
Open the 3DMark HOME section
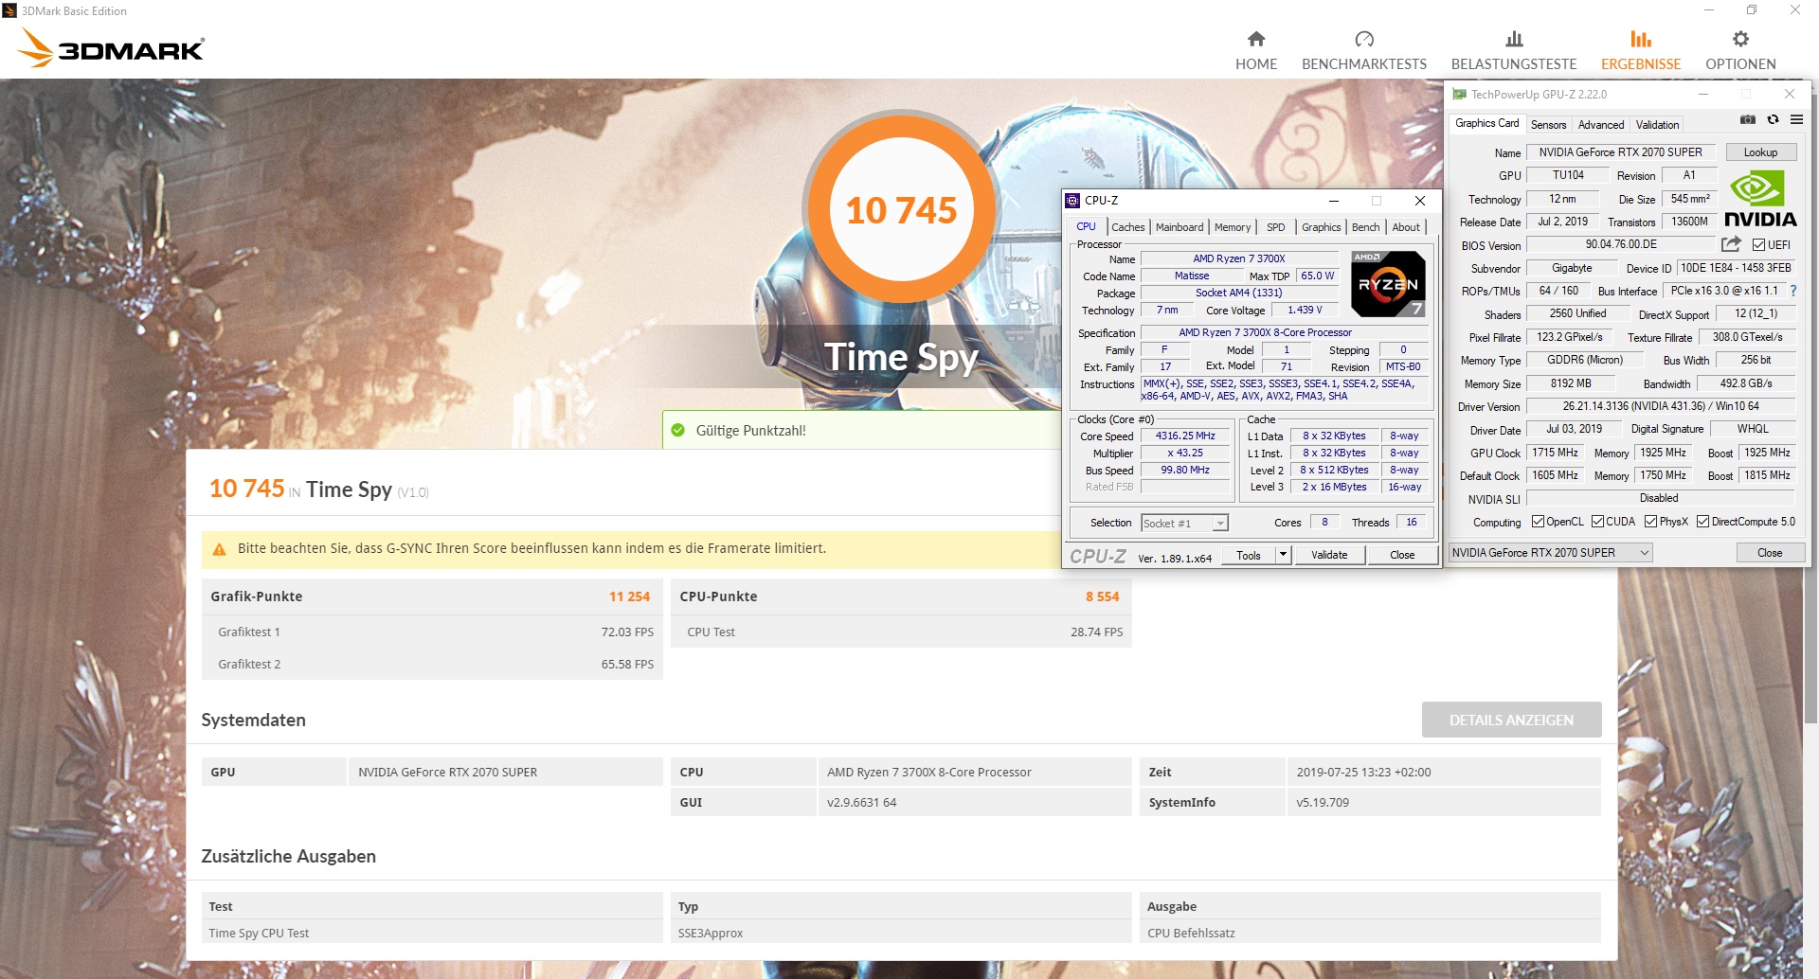tap(1256, 51)
